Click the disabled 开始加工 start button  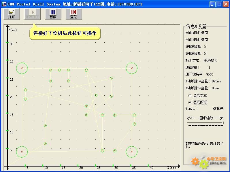pyautogui.click(x=32, y=14)
